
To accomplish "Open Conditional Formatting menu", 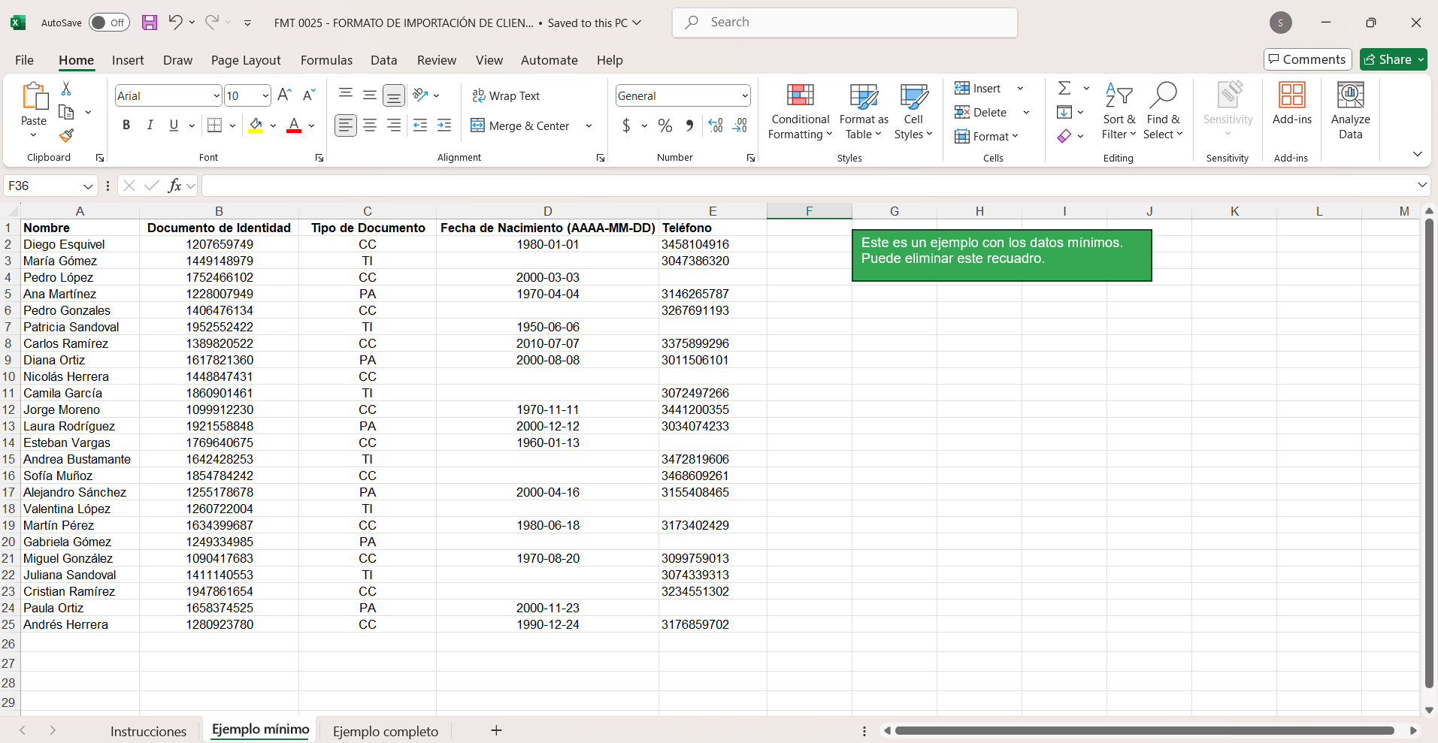I will [x=800, y=111].
